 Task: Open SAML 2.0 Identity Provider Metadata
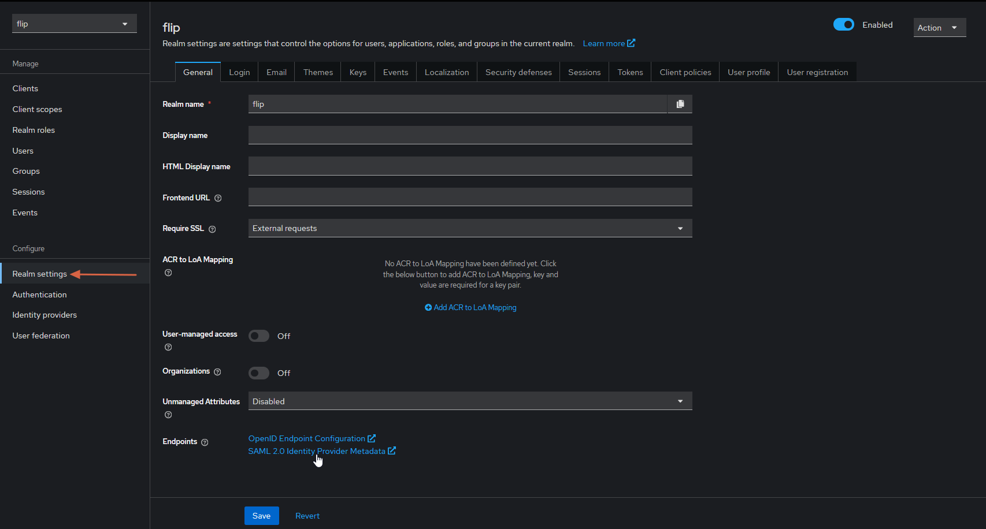[x=322, y=451]
